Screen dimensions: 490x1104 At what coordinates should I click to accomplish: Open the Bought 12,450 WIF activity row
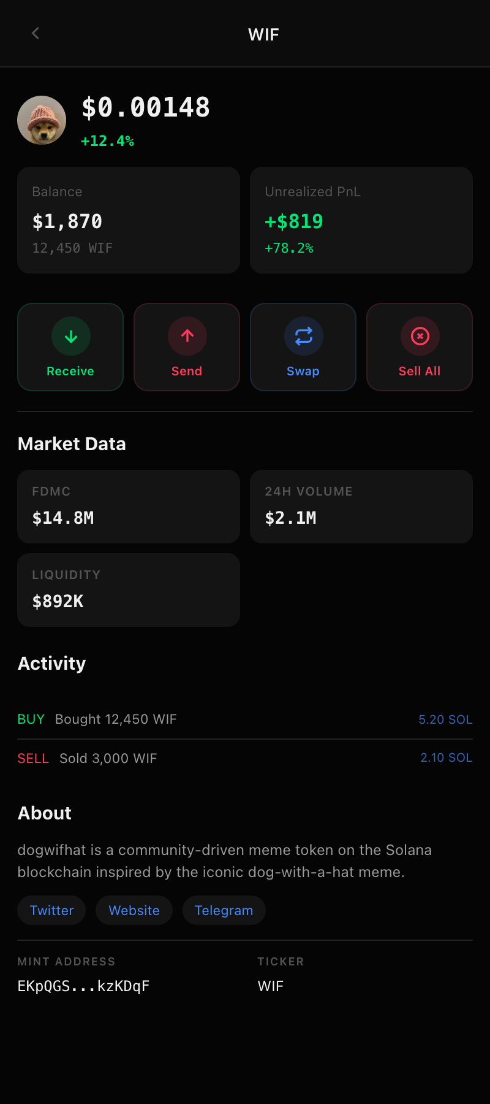pyautogui.click(x=245, y=719)
